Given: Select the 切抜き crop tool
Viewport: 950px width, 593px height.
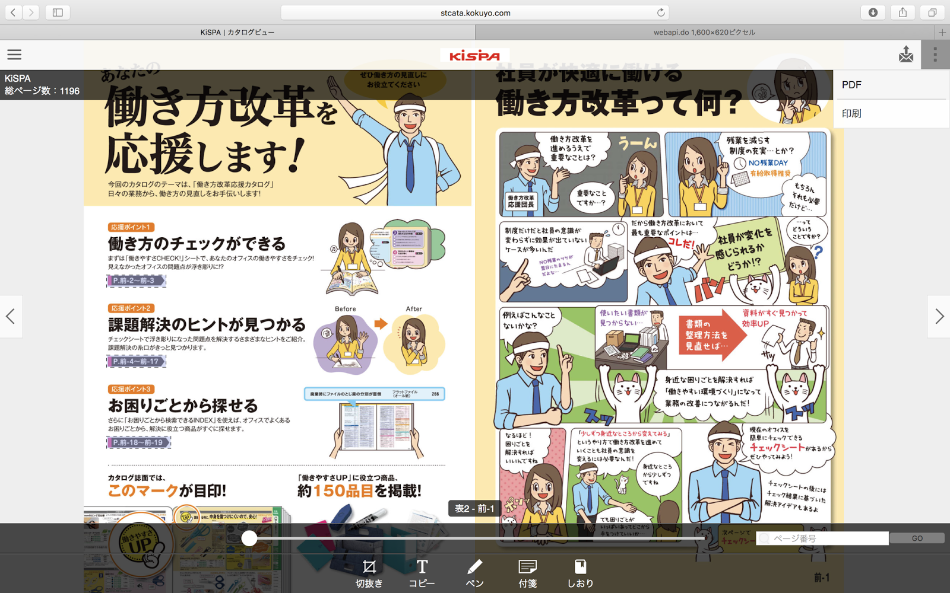Looking at the screenshot, I should coord(369,573).
